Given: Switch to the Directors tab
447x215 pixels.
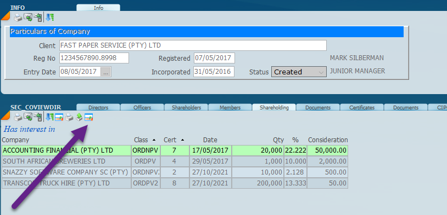Looking at the screenshot, I should 98,107.
